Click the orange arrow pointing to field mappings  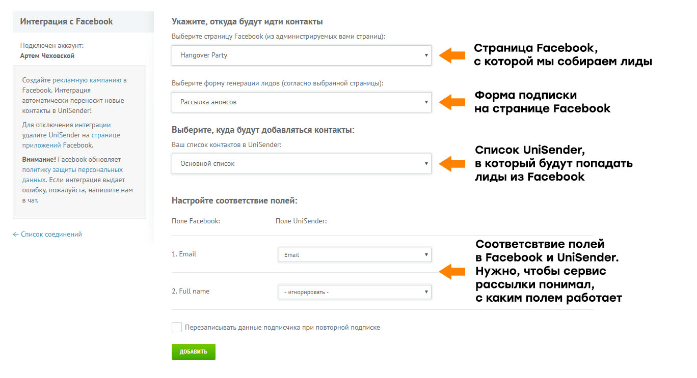coord(452,271)
